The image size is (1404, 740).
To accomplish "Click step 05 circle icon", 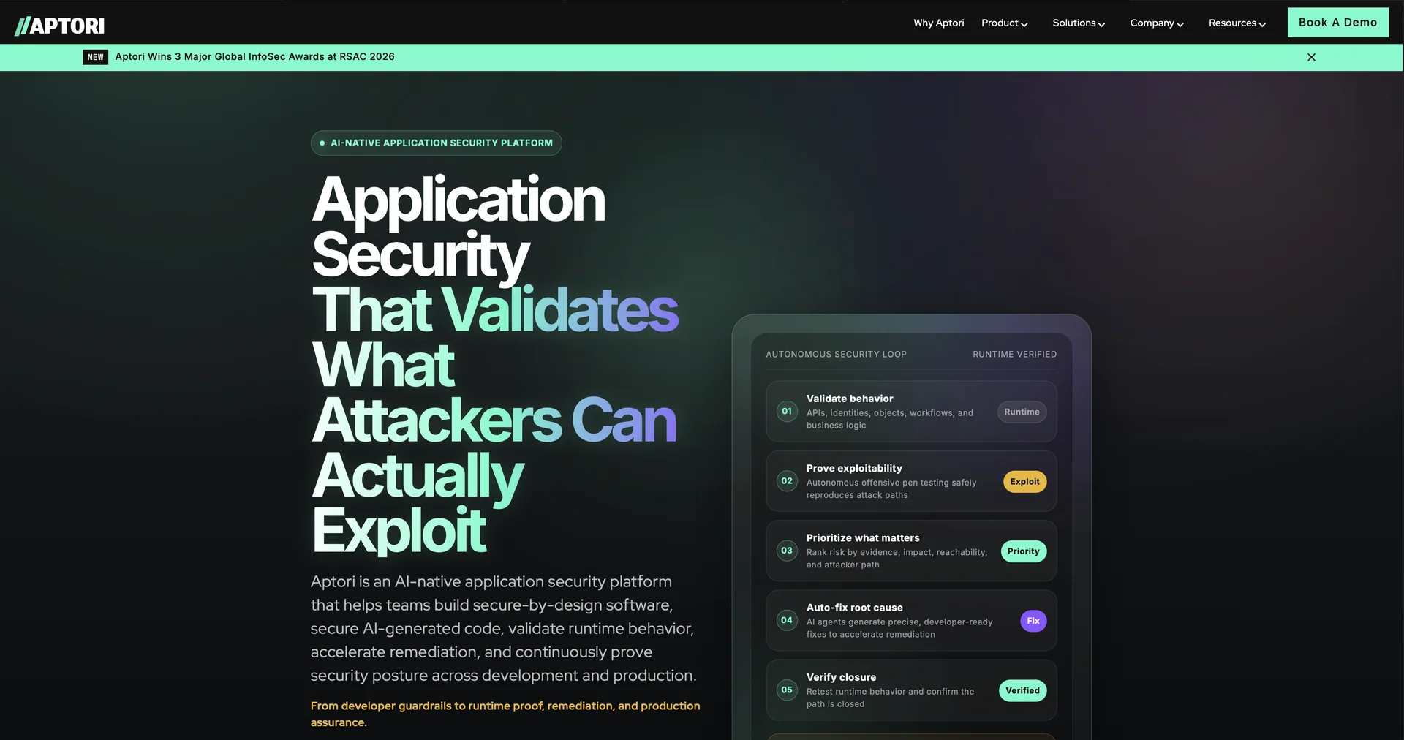I will pyautogui.click(x=787, y=690).
